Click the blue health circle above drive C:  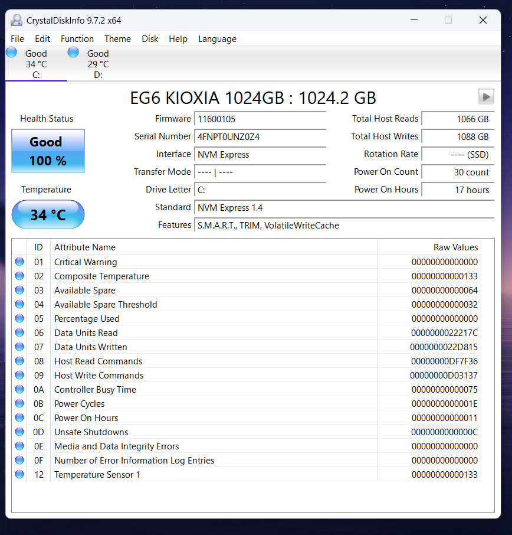pos(11,52)
